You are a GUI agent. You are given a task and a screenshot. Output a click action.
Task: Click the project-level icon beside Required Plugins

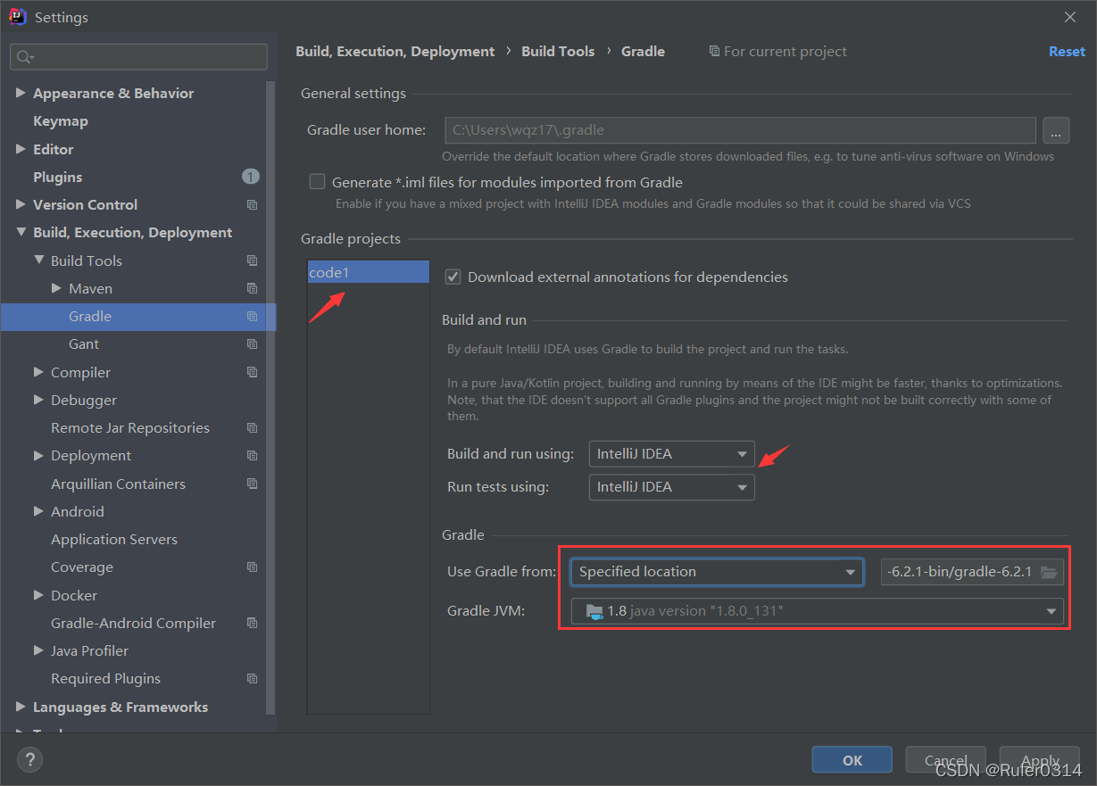pyautogui.click(x=253, y=679)
